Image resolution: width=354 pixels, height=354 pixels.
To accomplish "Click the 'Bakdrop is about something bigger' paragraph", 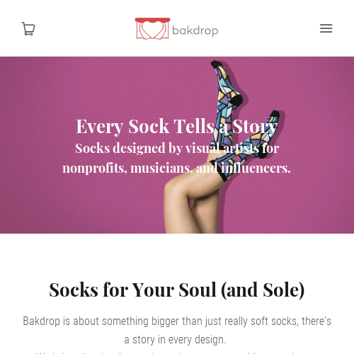I will 177,331.
